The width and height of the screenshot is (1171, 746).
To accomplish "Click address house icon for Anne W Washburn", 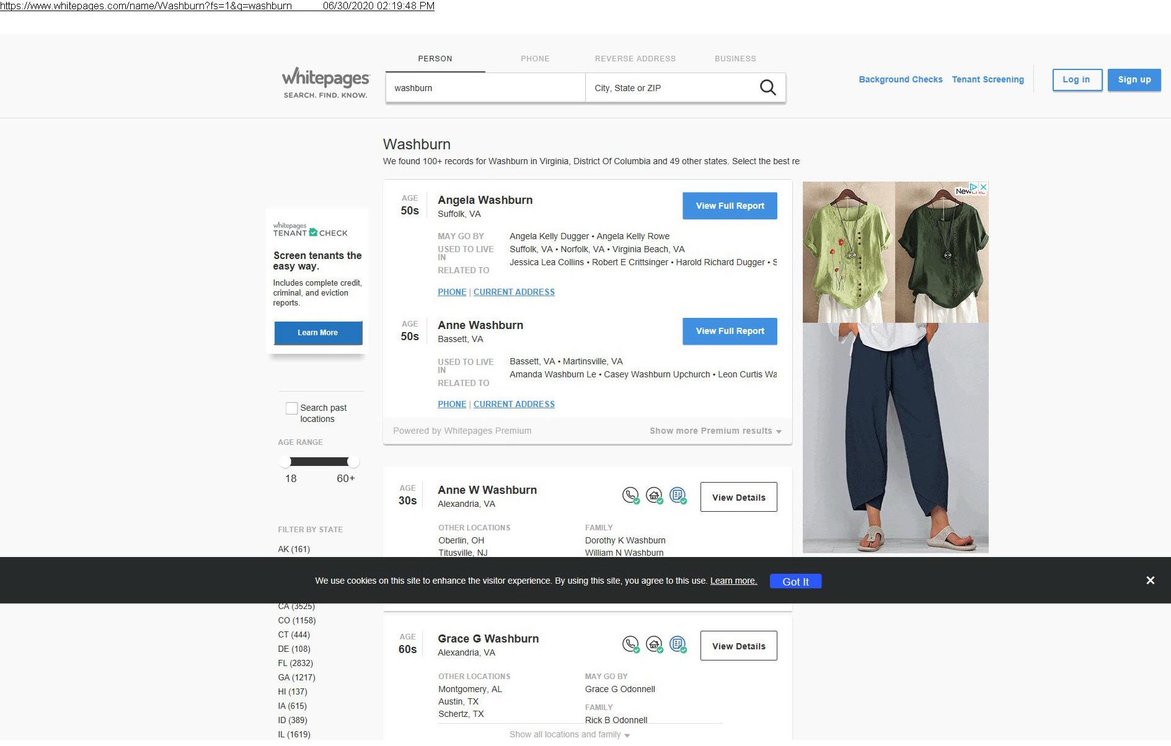I will tap(653, 495).
